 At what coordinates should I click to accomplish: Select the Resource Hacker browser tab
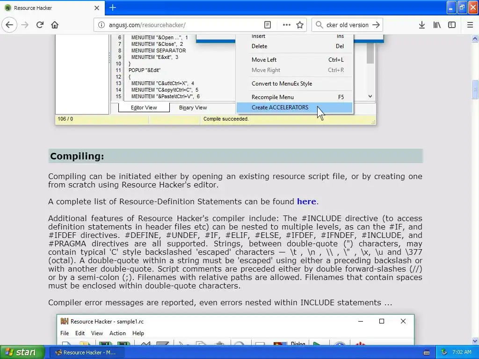click(52, 8)
